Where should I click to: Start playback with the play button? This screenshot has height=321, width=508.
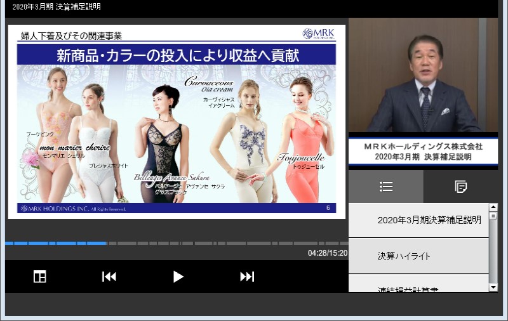[x=178, y=277]
